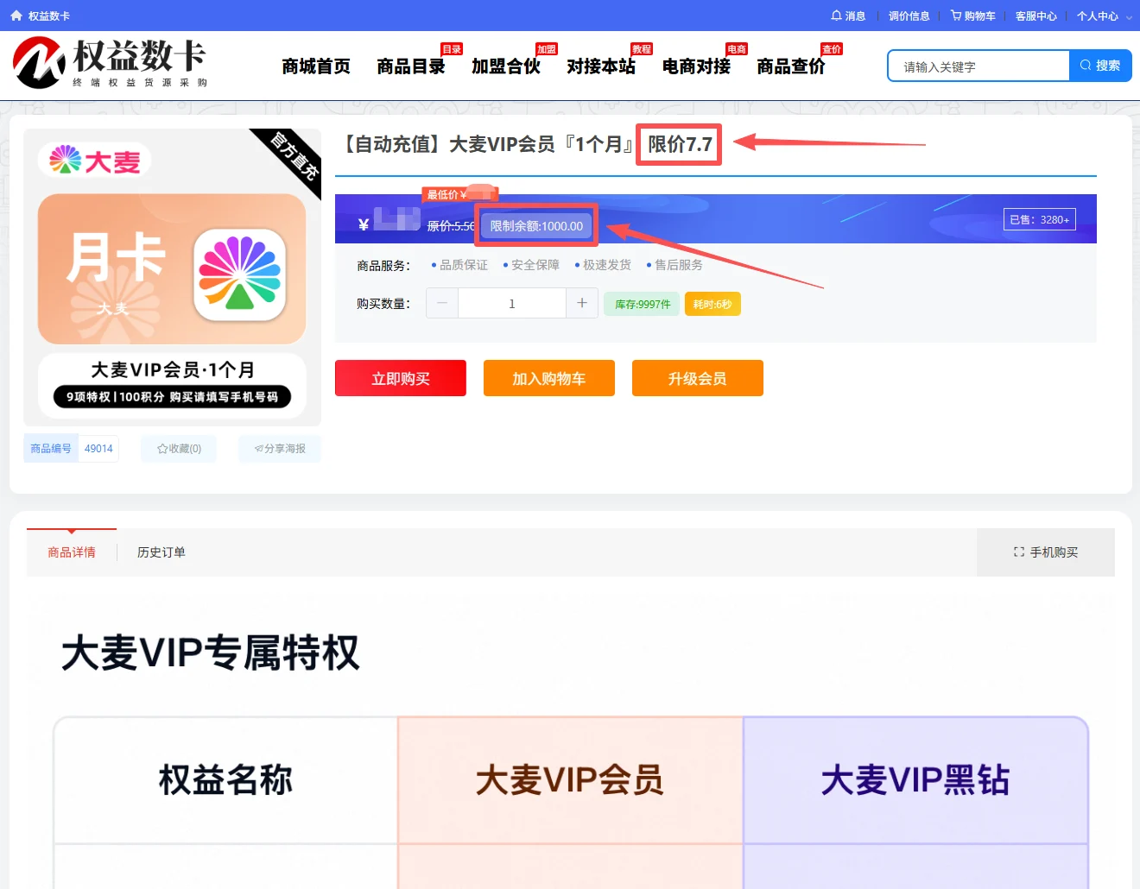1140x889 pixels.
Task: Open 客服中心 link in top bar
Action: tap(1035, 16)
